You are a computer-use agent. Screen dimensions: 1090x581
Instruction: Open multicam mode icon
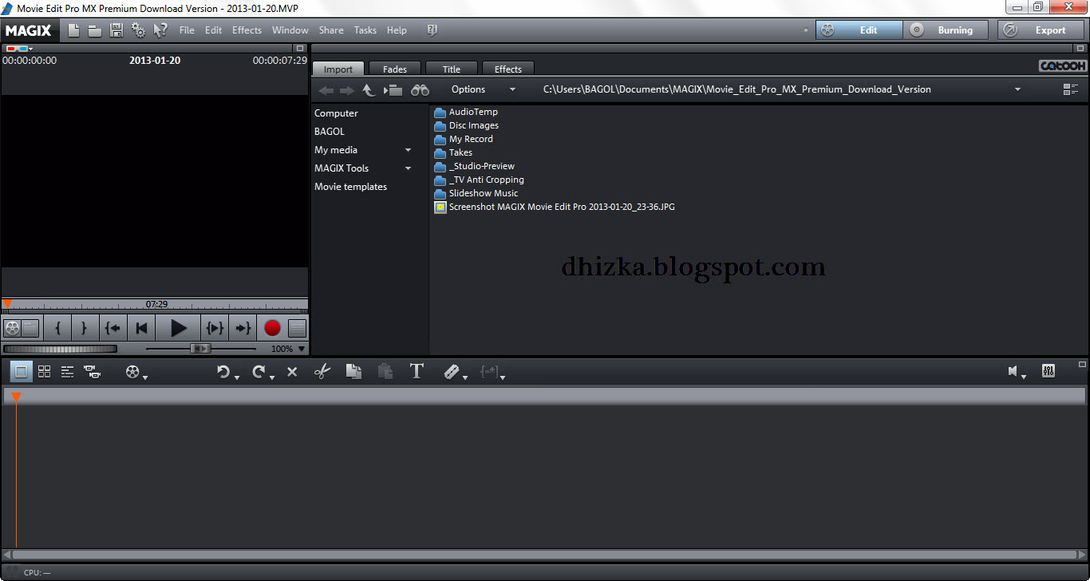[x=93, y=371]
